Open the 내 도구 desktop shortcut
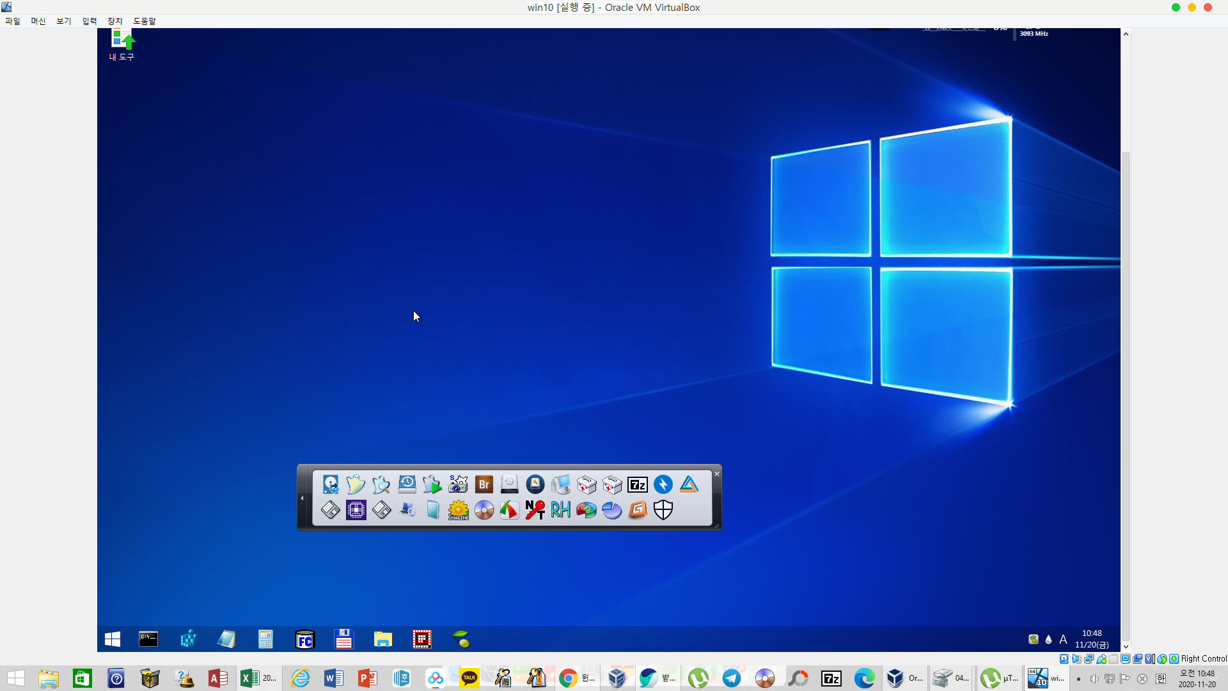1228x691 pixels. click(x=122, y=45)
